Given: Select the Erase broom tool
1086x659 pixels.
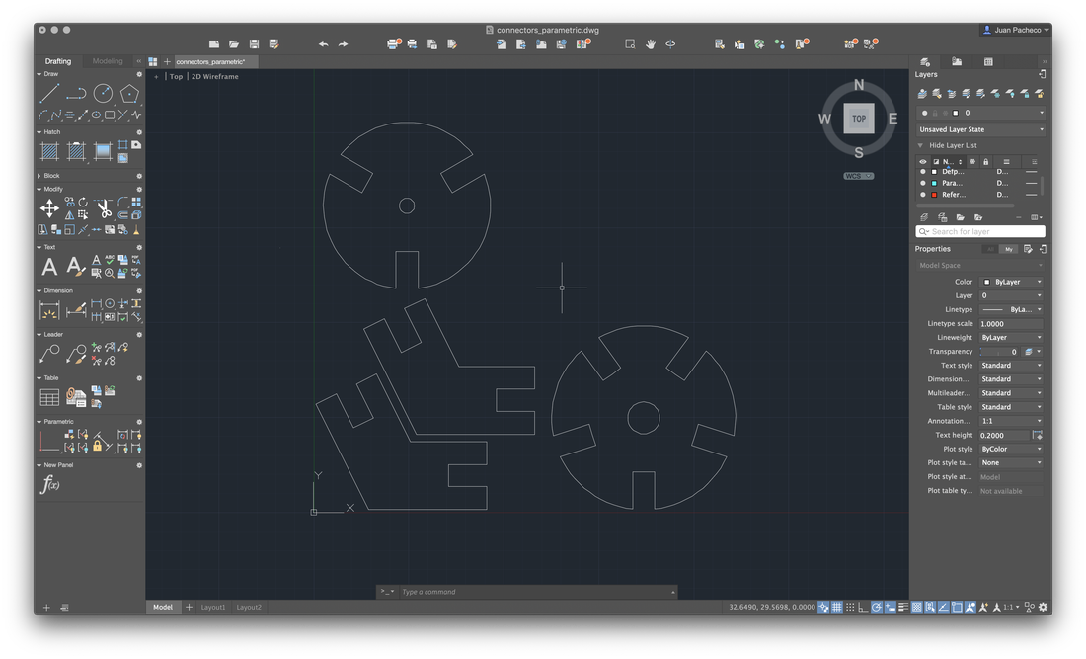Looking at the screenshot, I should (136, 229).
